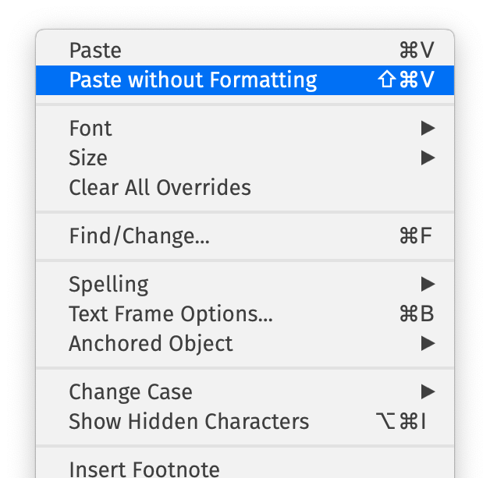The image size is (490, 478).
Task: Expand the Anchored Object submenu arrow
Action: (427, 344)
